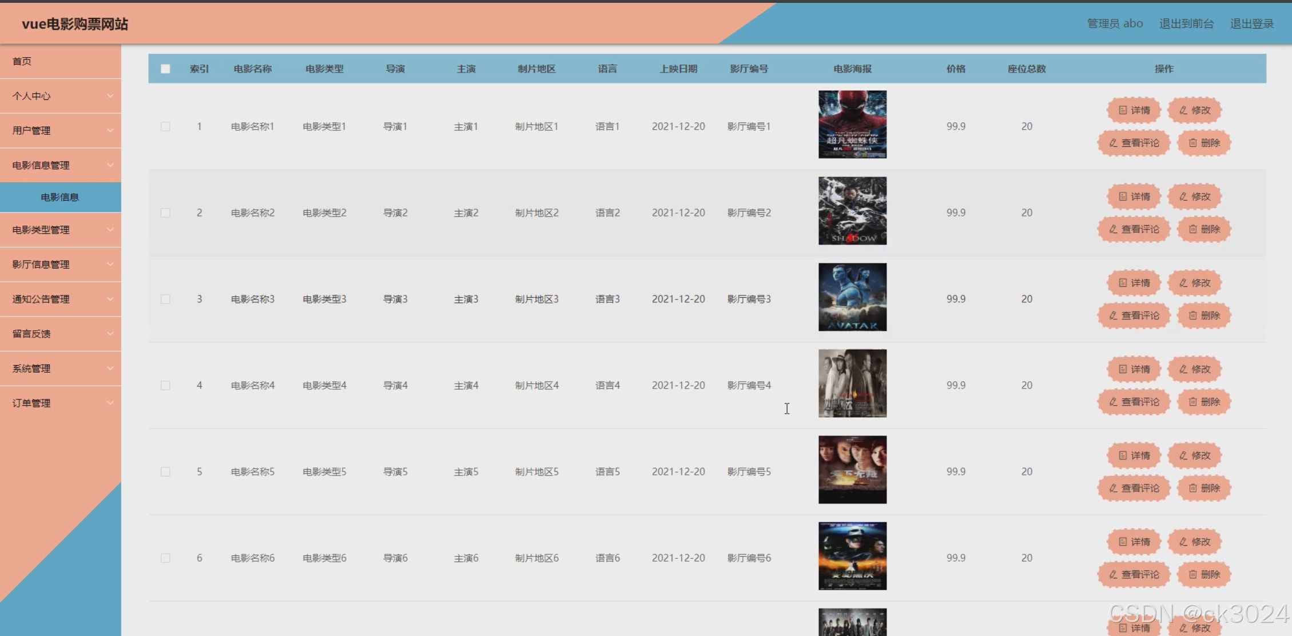The height and width of the screenshot is (636, 1292).
Task: Open the 首页 sidebar menu item
Action: [22, 61]
